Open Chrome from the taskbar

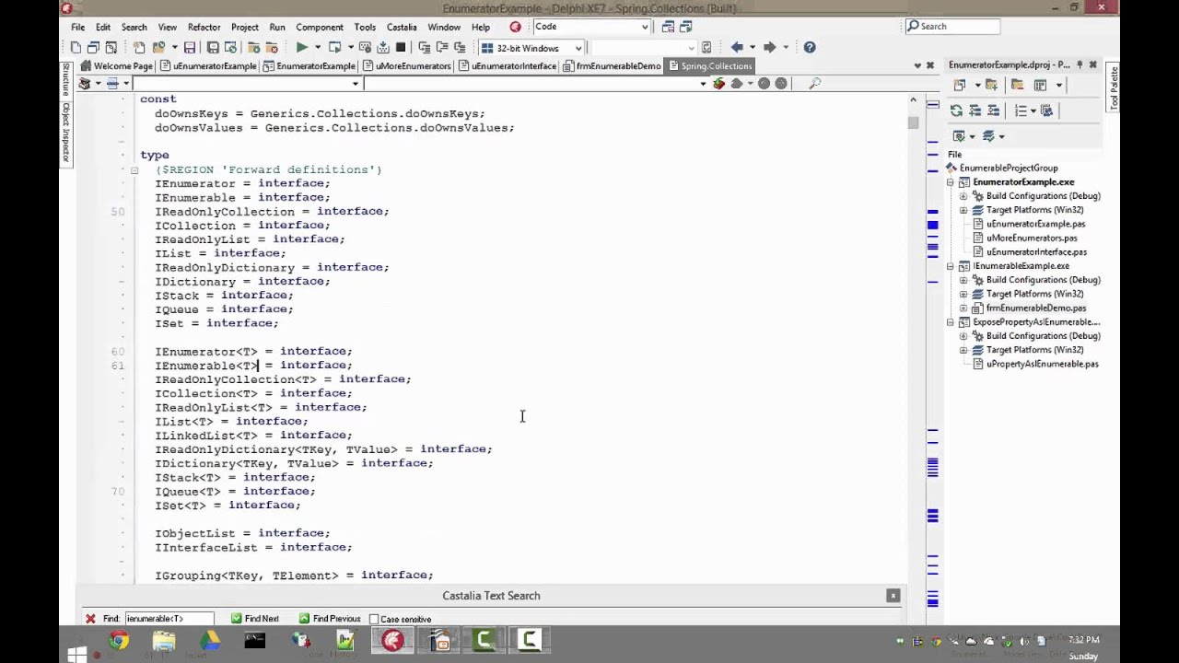coord(119,640)
